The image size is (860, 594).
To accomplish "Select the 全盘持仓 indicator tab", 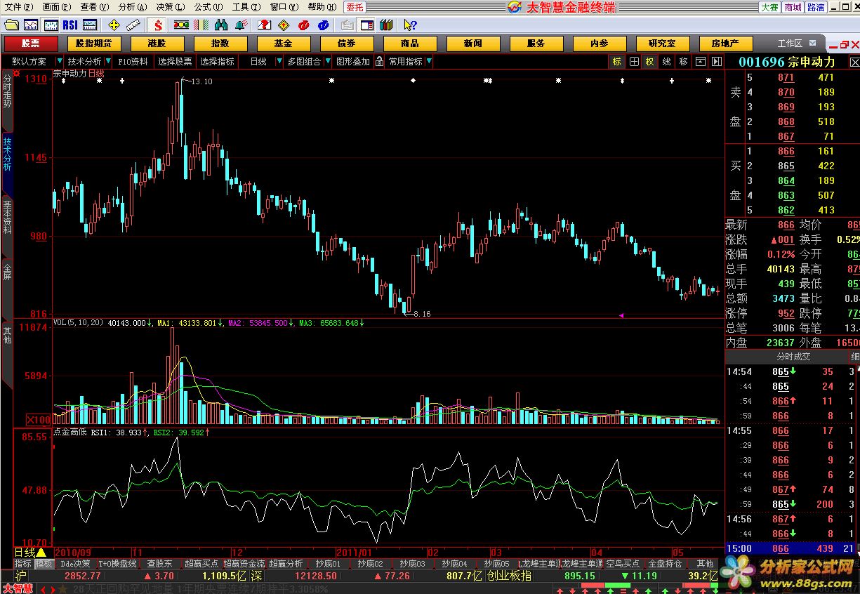I will pyautogui.click(x=664, y=564).
